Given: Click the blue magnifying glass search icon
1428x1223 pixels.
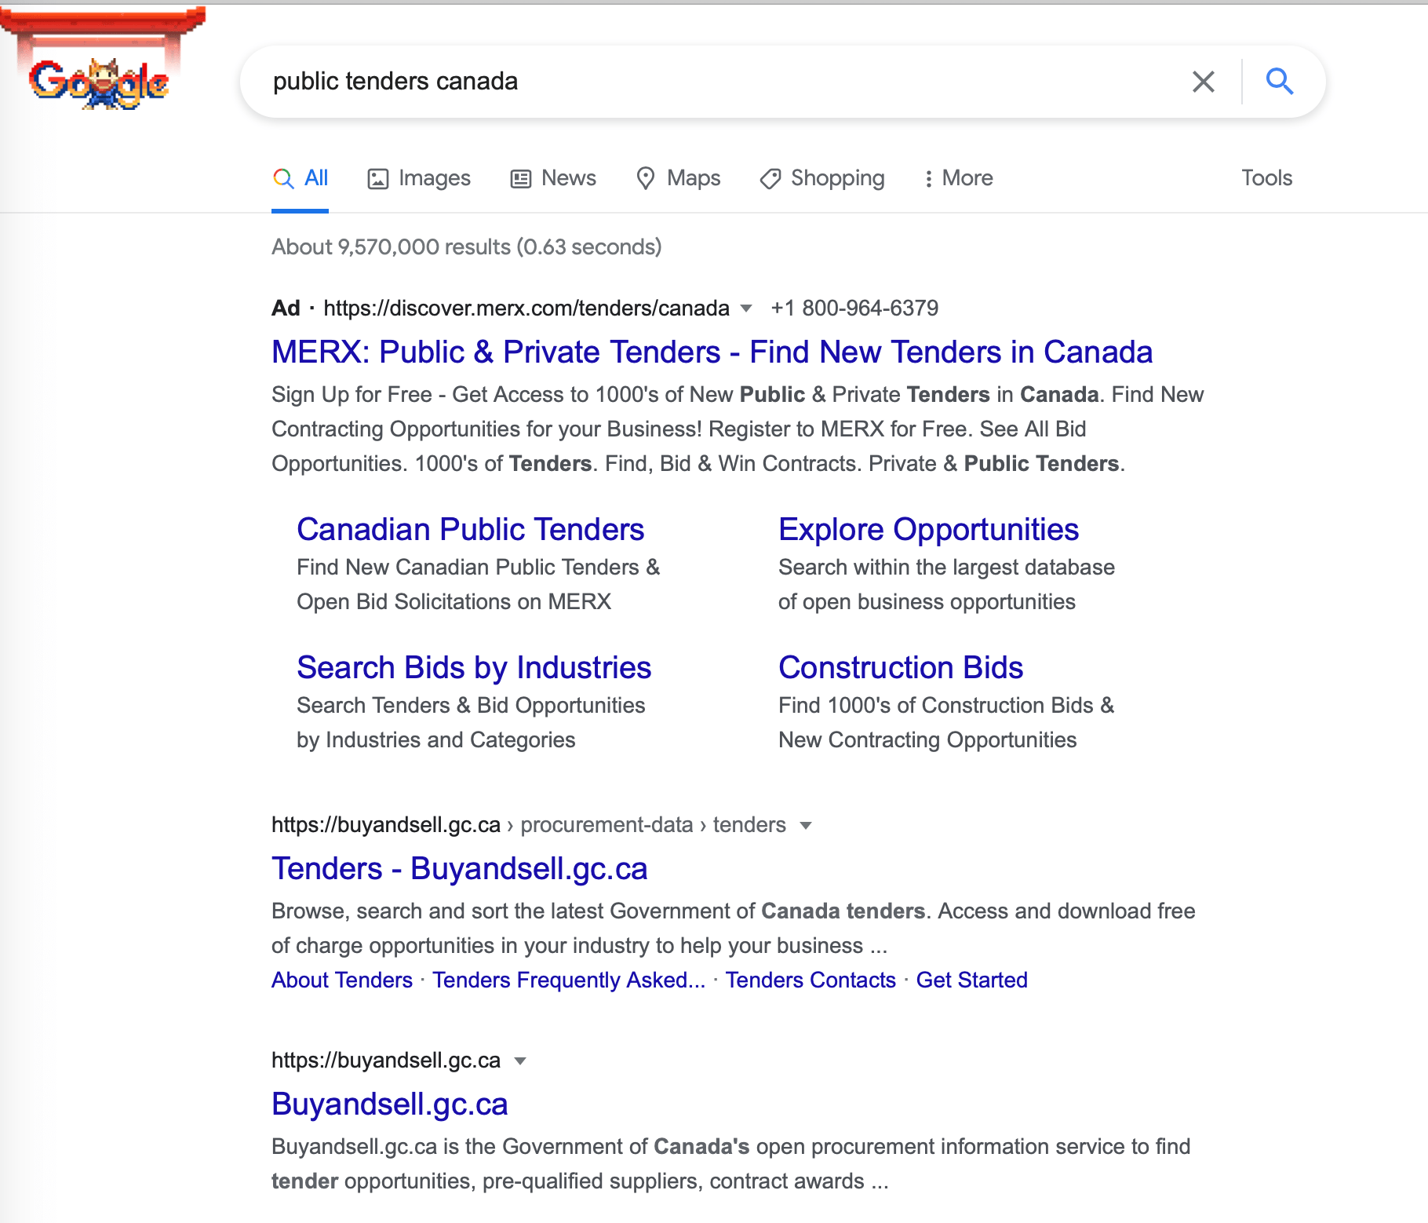Looking at the screenshot, I should pos(1279,82).
